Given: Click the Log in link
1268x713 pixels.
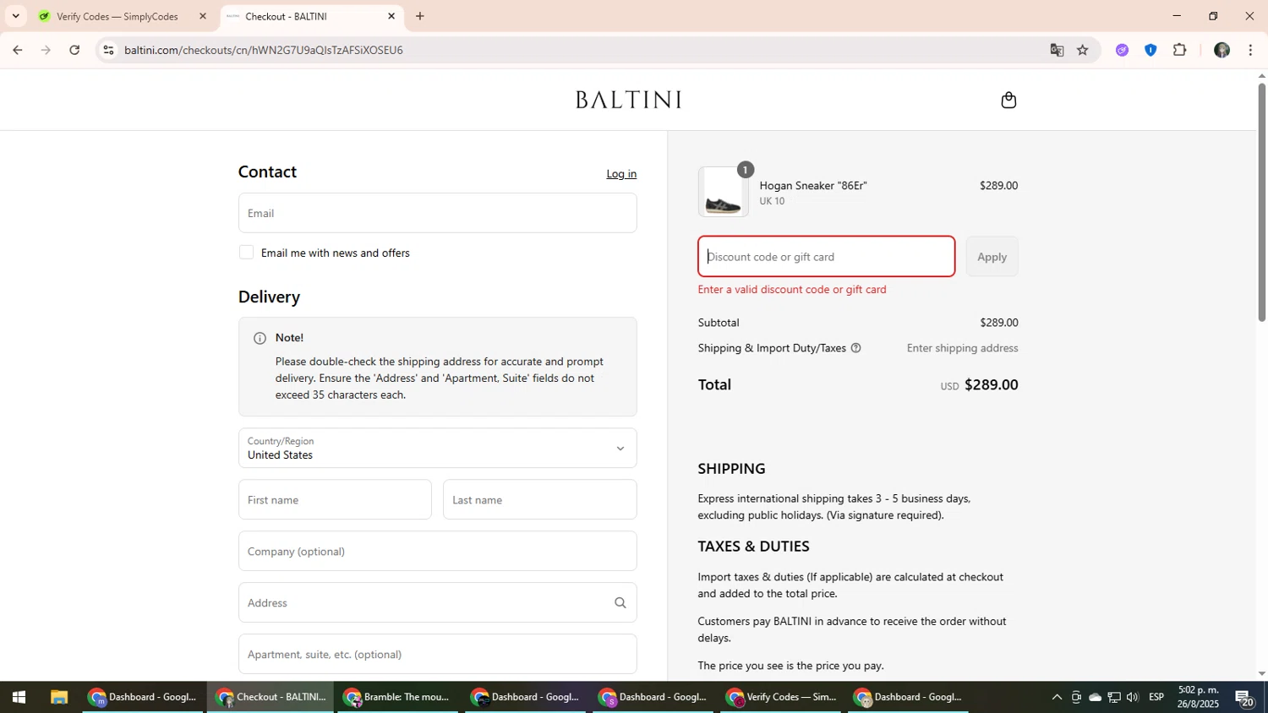Looking at the screenshot, I should point(621,174).
